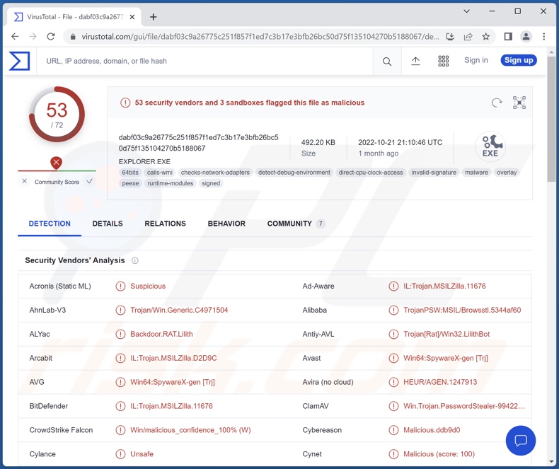The image size is (559, 469).
Task: Select the VirusTotal browser tab
Action: pyautogui.click(x=74, y=17)
